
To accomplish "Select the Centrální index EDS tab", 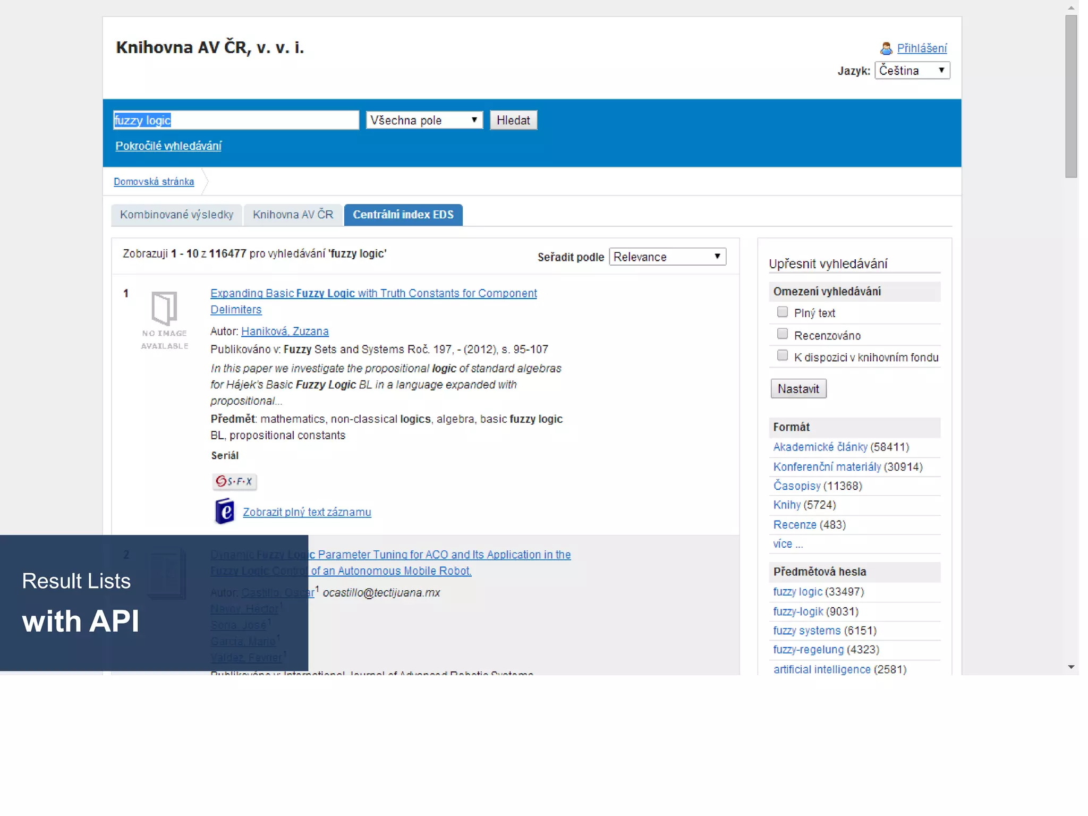I will click(403, 215).
